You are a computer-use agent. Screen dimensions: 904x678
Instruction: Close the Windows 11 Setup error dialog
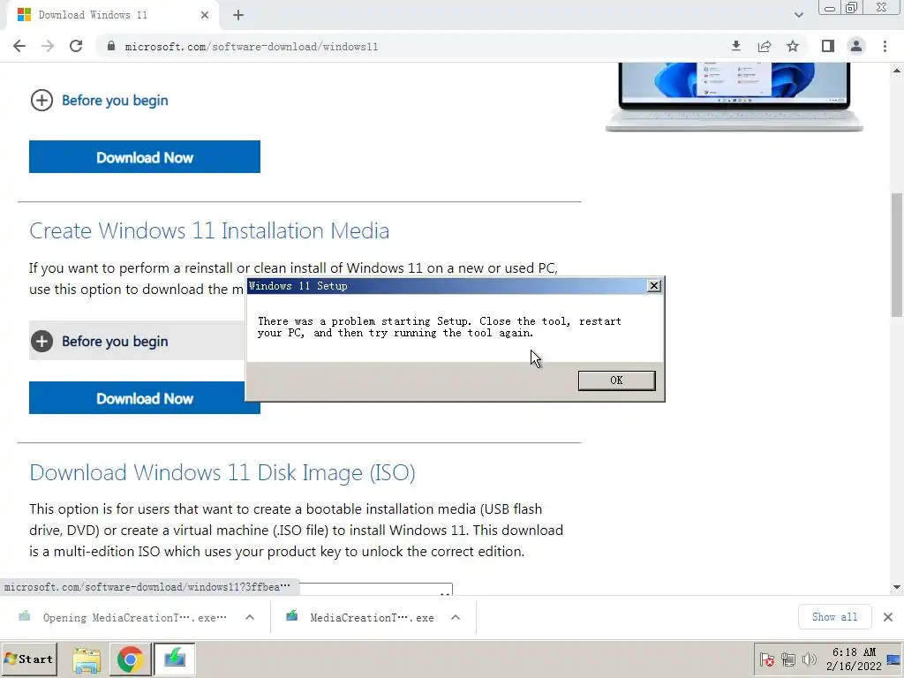654,286
